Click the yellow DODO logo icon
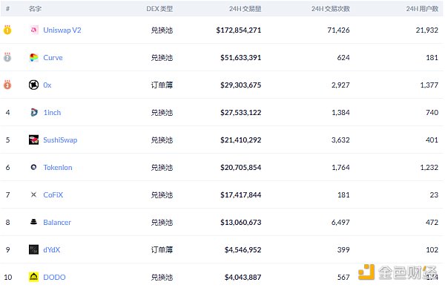Screen dimensions: 445x288 pyautogui.click(x=34, y=277)
